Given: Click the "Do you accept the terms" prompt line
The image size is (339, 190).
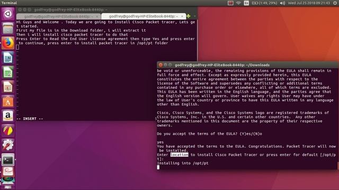Looking at the screenshot, I should (x=209, y=134).
